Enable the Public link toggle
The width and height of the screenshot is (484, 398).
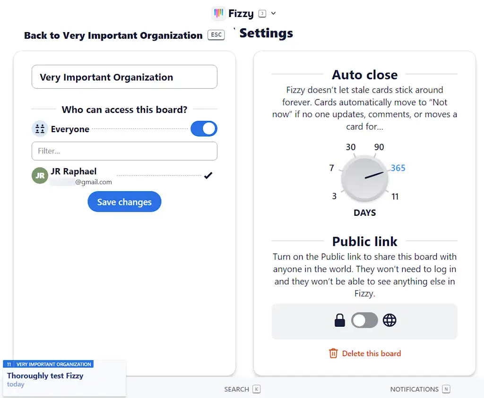click(x=364, y=321)
